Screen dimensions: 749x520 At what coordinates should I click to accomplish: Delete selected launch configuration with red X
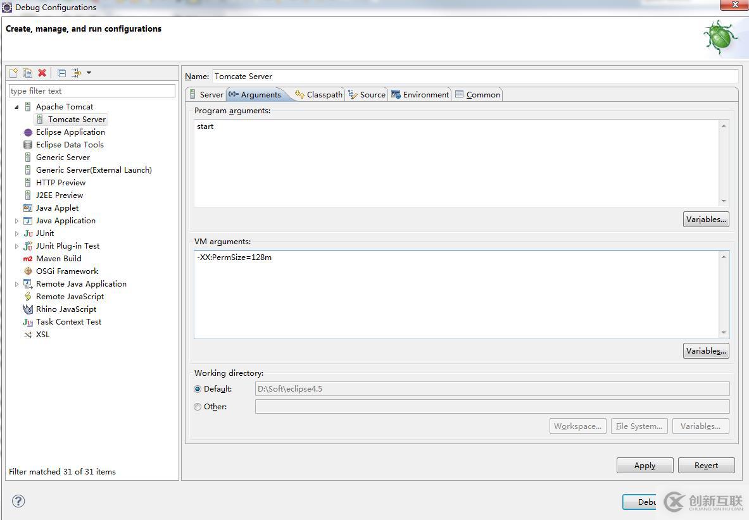click(42, 73)
